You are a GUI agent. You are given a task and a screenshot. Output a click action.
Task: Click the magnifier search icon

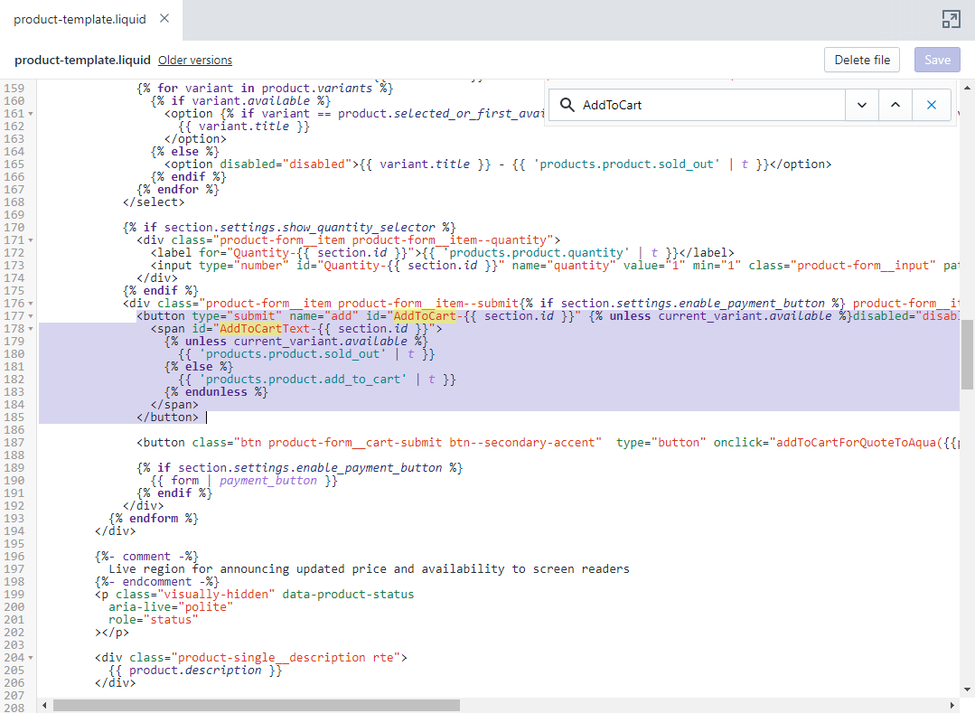(567, 105)
